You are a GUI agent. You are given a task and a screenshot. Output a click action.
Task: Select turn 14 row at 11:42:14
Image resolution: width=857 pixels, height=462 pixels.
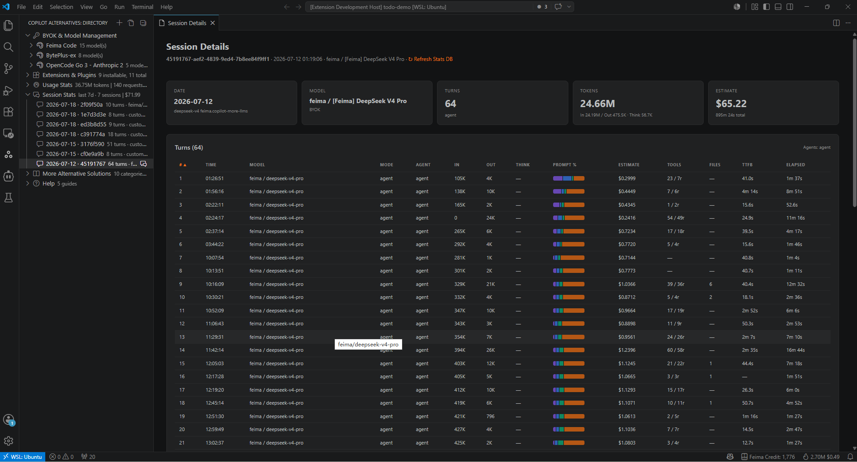(502, 350)
